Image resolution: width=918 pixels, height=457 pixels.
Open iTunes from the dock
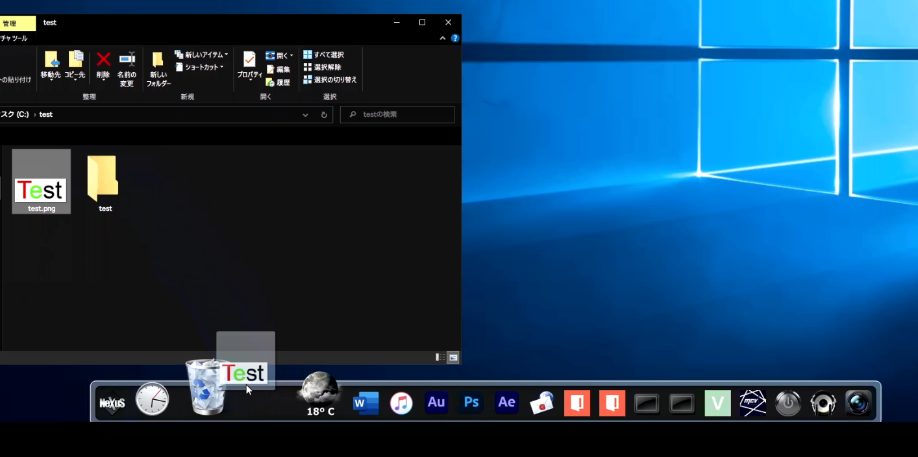pos(401,403)
